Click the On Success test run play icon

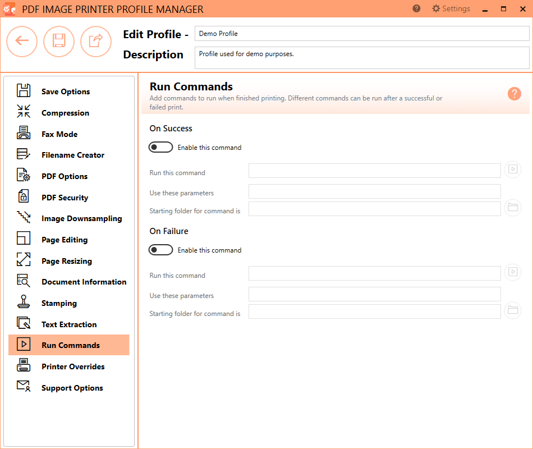click(512, 169)
